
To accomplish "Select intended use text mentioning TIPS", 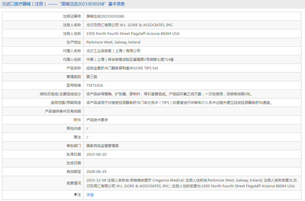I will click(179, 103).
